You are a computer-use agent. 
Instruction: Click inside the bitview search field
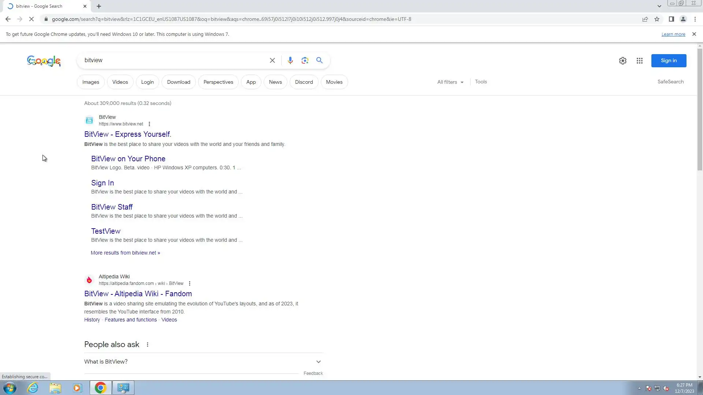[172, 60]
